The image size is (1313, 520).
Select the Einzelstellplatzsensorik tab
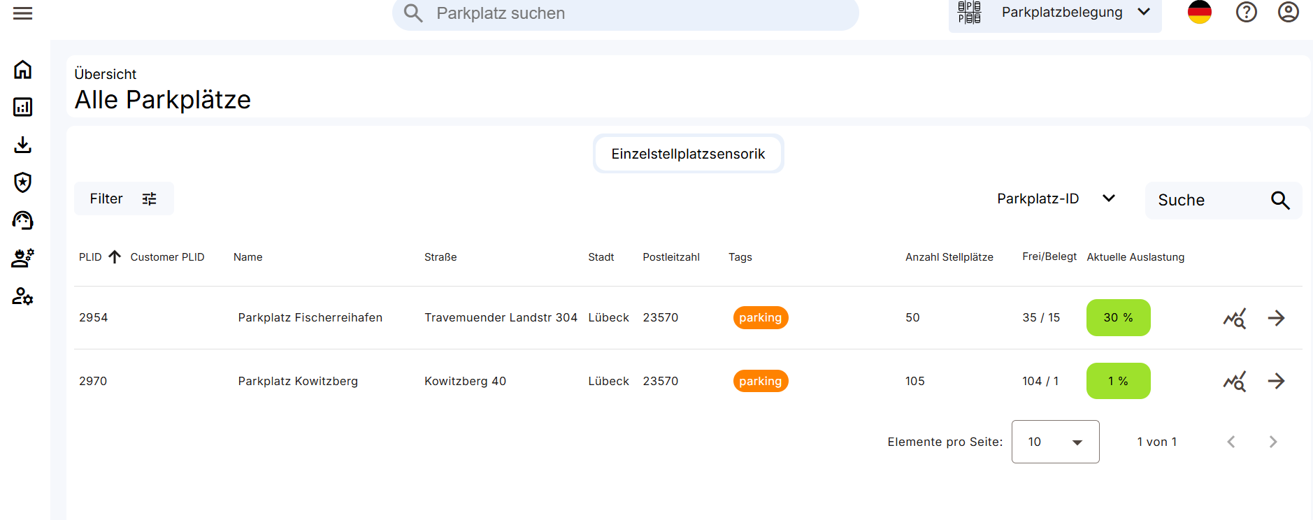point(688,154)
